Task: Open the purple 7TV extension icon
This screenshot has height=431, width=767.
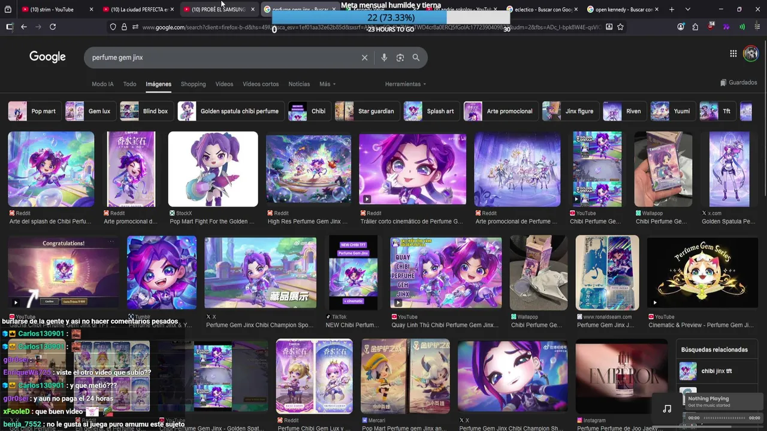Action: tap(726, 27)
